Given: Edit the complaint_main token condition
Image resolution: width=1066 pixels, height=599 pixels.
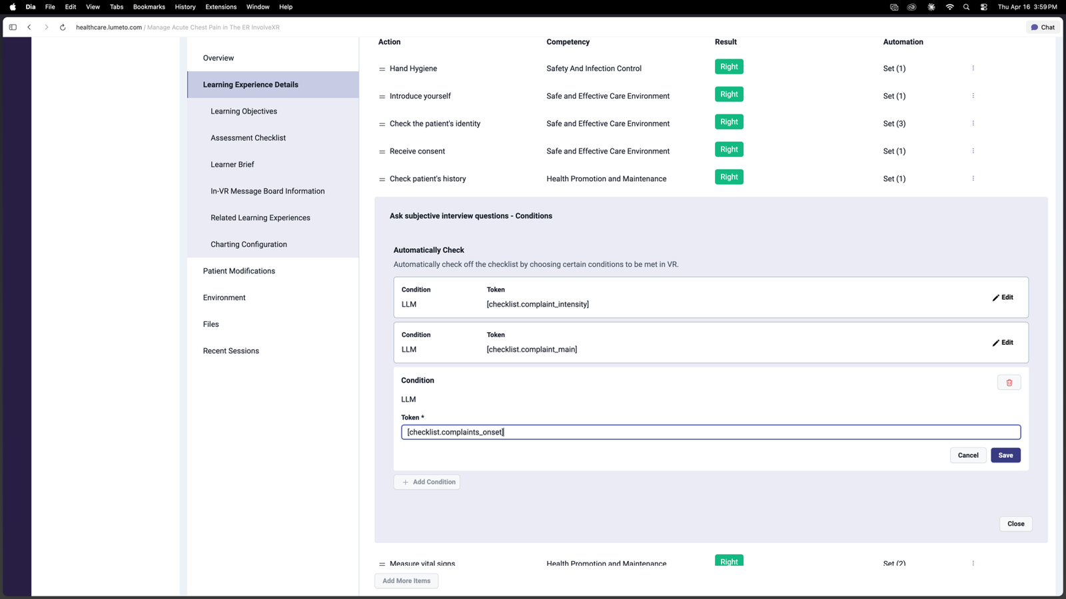Looking at the screenshot, I should click(1003, 343).
